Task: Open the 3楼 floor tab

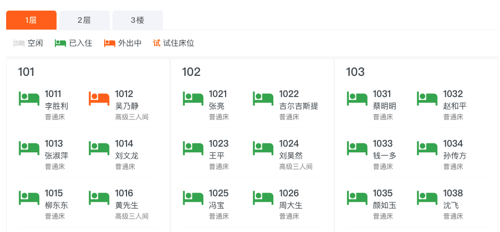Action: 138,20
